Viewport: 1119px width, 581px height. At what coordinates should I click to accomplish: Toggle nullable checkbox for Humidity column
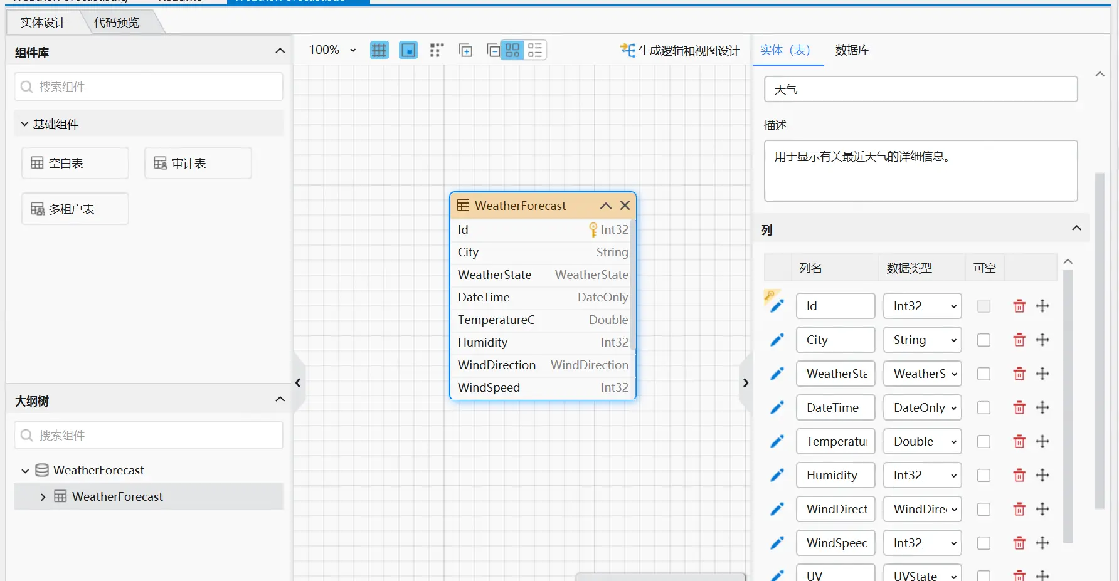tap(984, 475)
